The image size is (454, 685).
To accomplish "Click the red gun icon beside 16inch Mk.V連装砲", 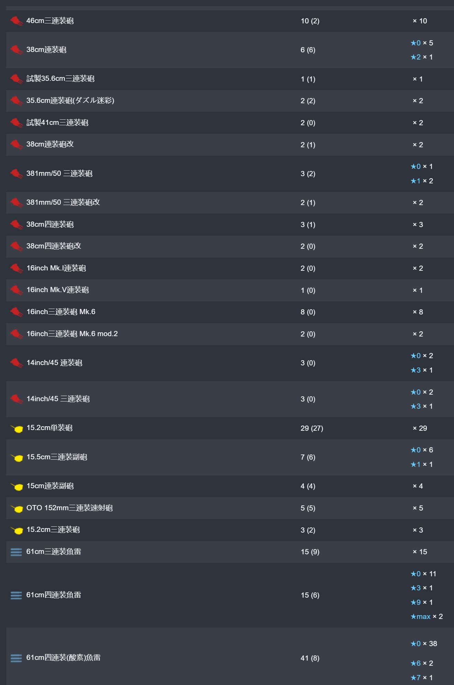I will click(16, 290).
